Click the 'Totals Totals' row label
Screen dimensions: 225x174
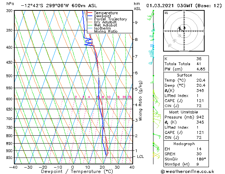177,64
